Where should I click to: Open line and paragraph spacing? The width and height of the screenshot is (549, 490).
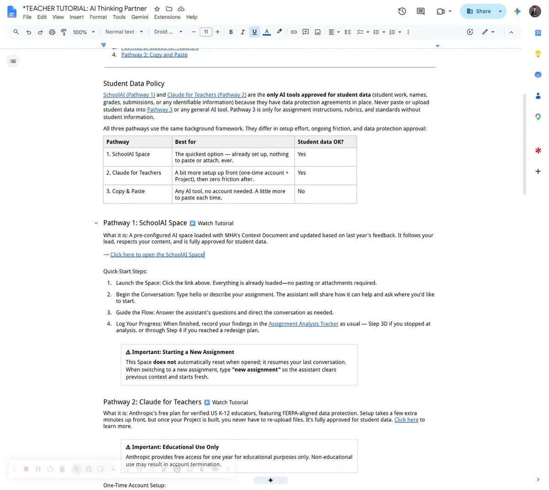point(348,32)
